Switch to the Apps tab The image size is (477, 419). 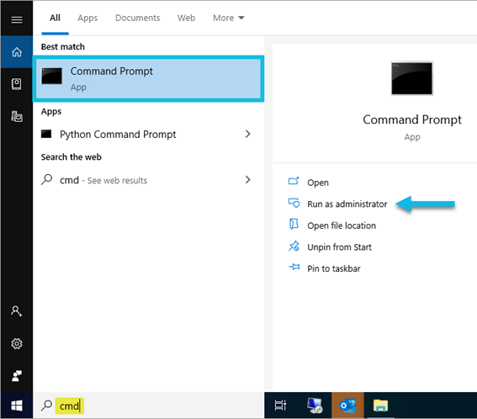coord(87,18)
